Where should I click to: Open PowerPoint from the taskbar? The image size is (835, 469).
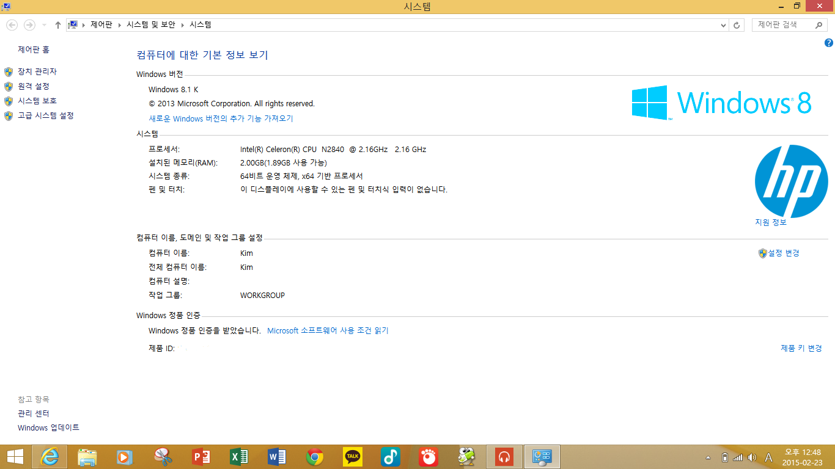tap(200, 457)
